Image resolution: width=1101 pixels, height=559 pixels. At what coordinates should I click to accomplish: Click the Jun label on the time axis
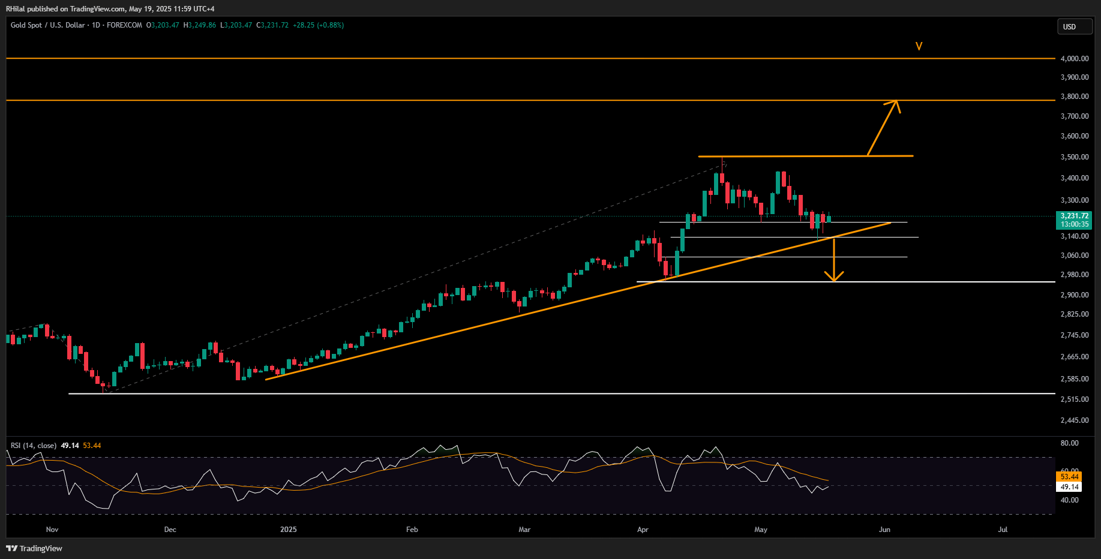(x=884, y=530)
